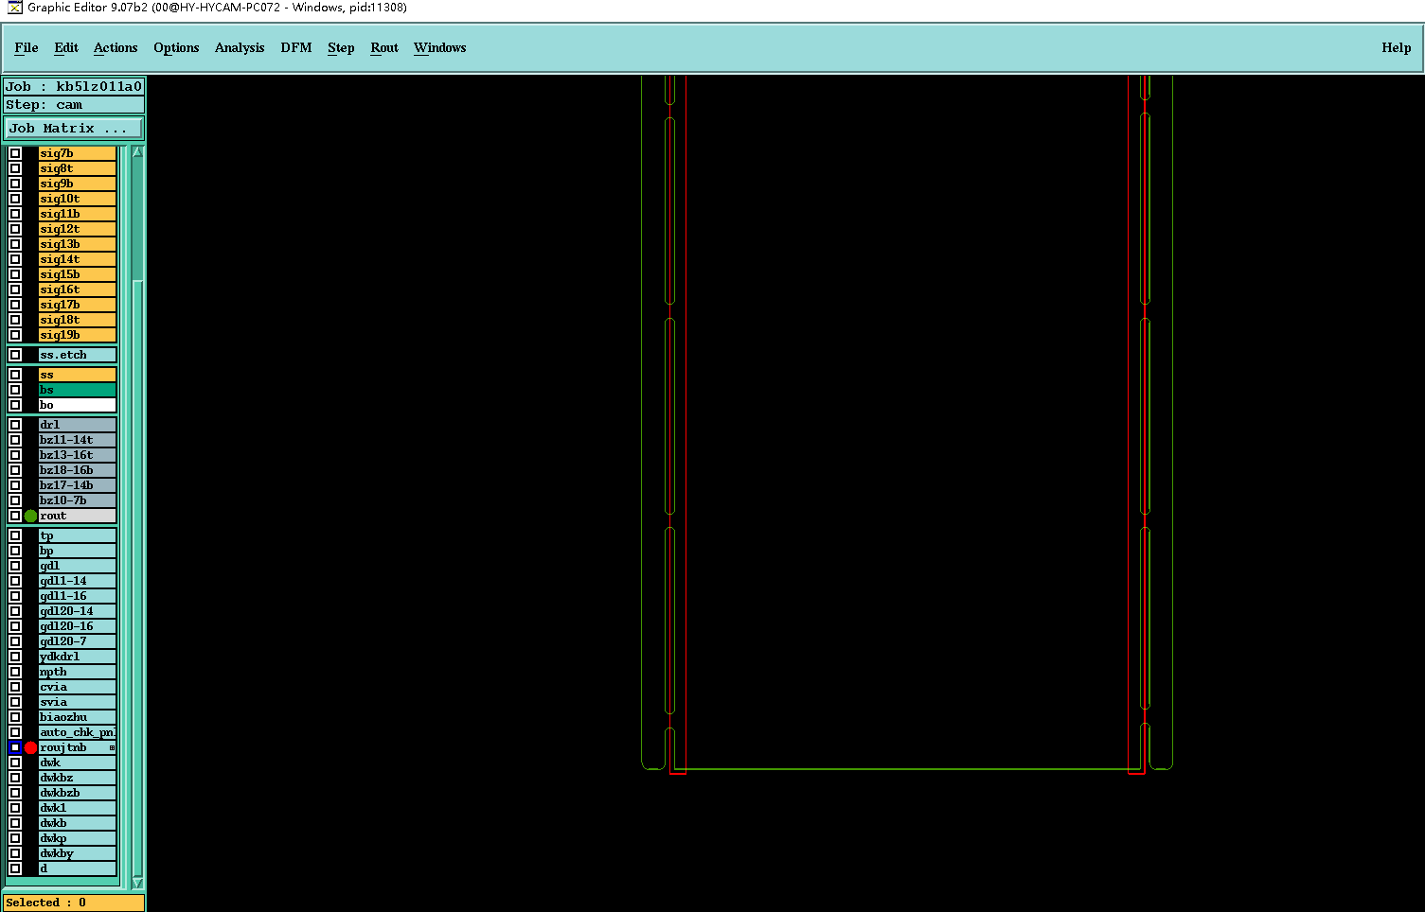1425x912 pixels.
Task: Select layer ydkdrl
Action: click(x=77, y=657)
